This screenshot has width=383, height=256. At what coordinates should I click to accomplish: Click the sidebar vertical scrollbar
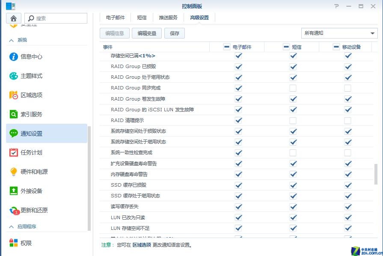click(x=89, y=179)
